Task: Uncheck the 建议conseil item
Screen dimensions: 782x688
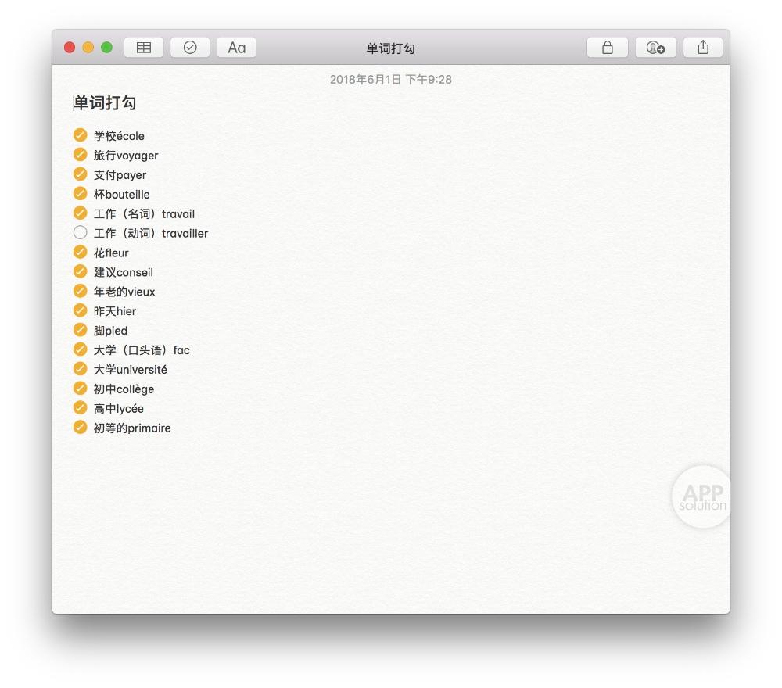Action: click(x=81, y=271)
